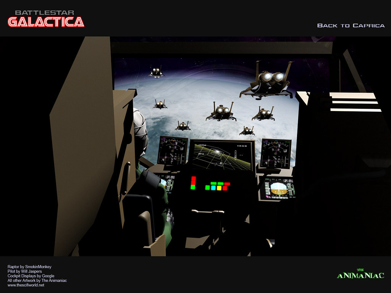Click 'Pilot by Will Jaspers' credit line
Viewport: 391px width, 293px height.
25,271
